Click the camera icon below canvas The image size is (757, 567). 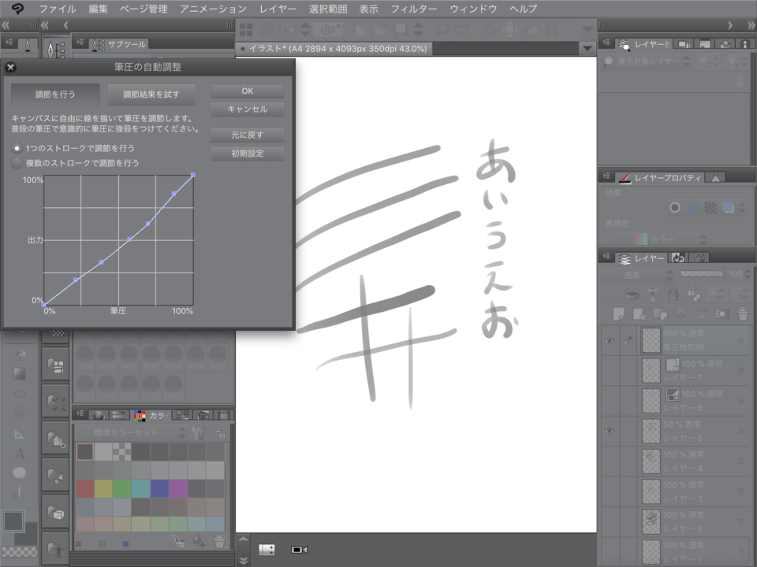coord(299,549)
